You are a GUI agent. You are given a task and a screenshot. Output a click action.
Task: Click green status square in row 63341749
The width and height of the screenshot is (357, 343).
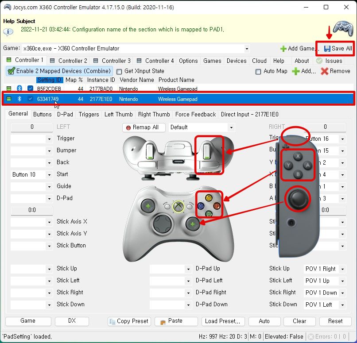coord(9,99)
